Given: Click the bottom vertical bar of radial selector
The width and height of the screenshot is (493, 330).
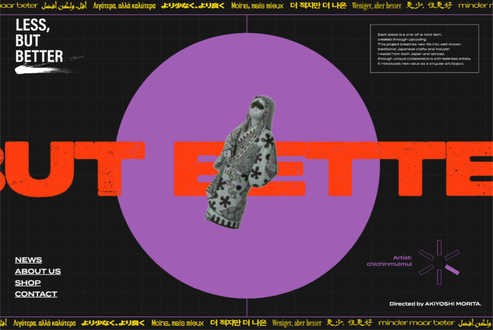Looking at the screenshot, I should [x=439, y=277].
